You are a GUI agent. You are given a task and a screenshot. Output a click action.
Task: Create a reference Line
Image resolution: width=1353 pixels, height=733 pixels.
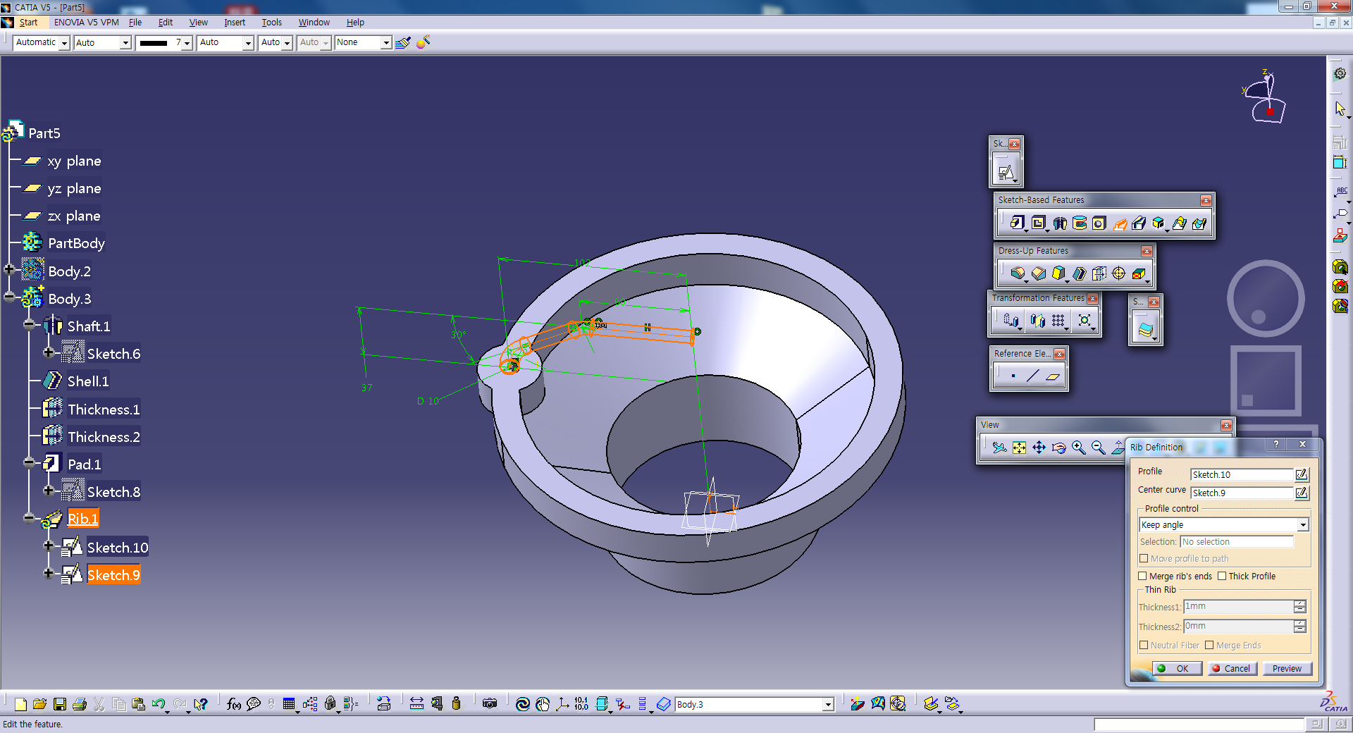pyautogui.click(x=1033, y=376)
